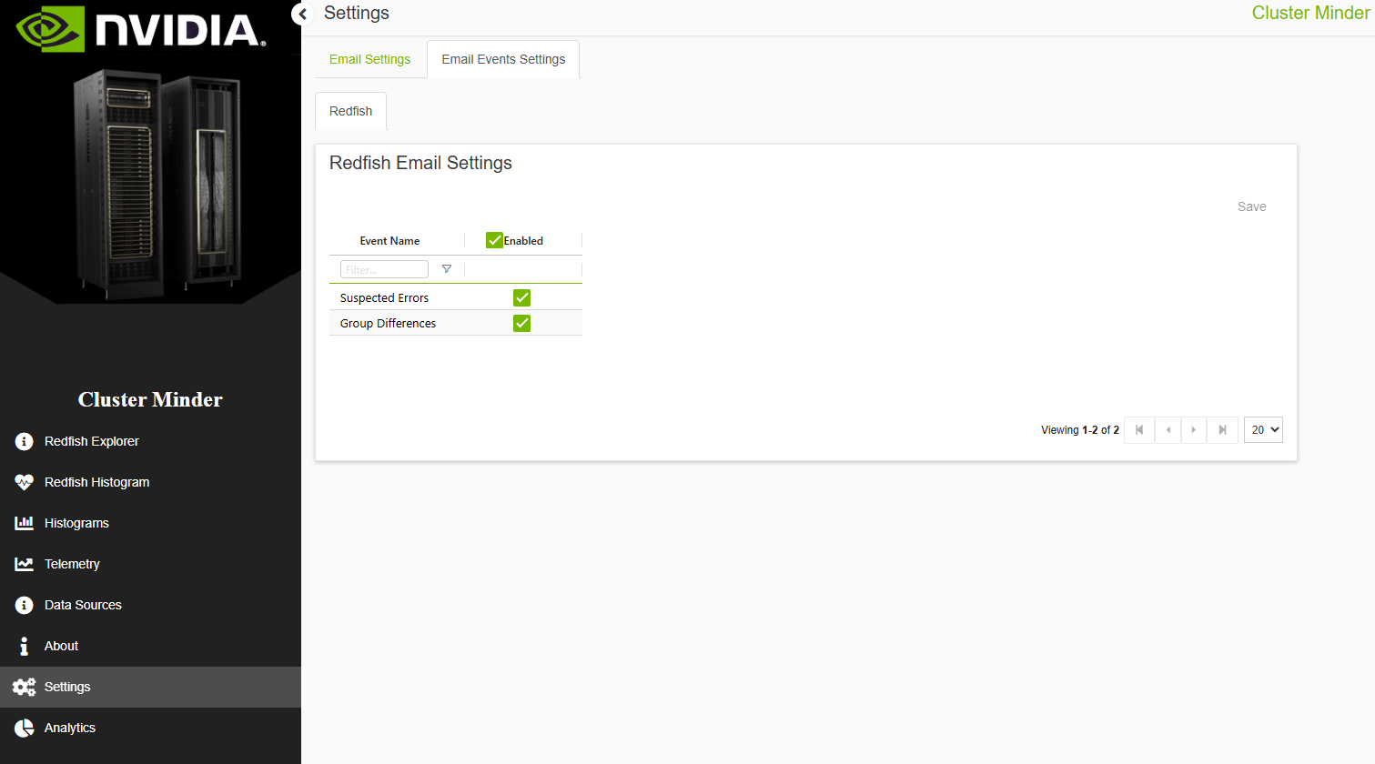Click the Data Sources info icon

click(x=25, y=605)
